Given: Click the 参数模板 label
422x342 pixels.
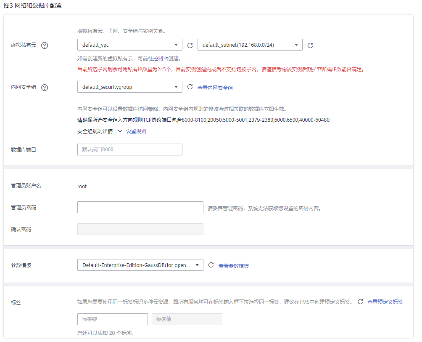Looking at the screenshot, I should coord(21,265).
